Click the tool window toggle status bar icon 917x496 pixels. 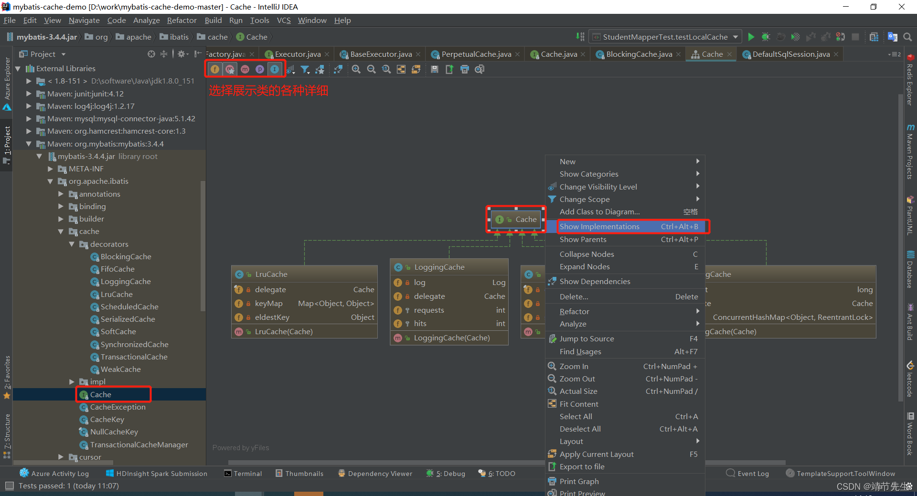point(9,486)
